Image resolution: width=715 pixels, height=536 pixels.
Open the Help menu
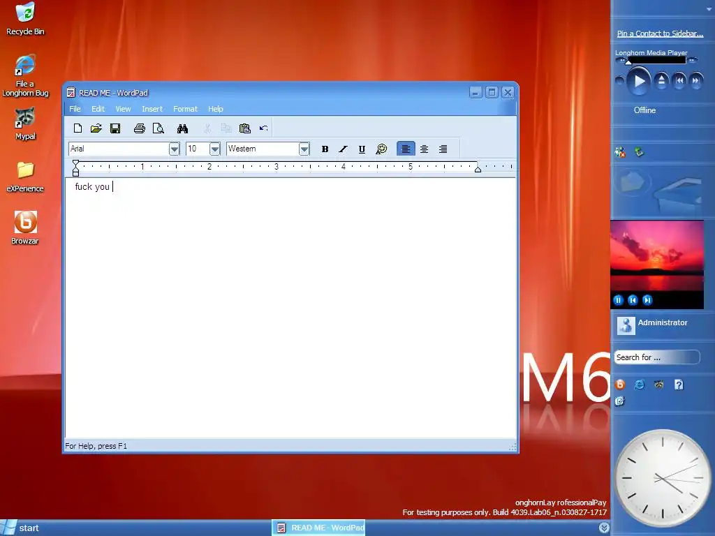[x=216, y=109]
